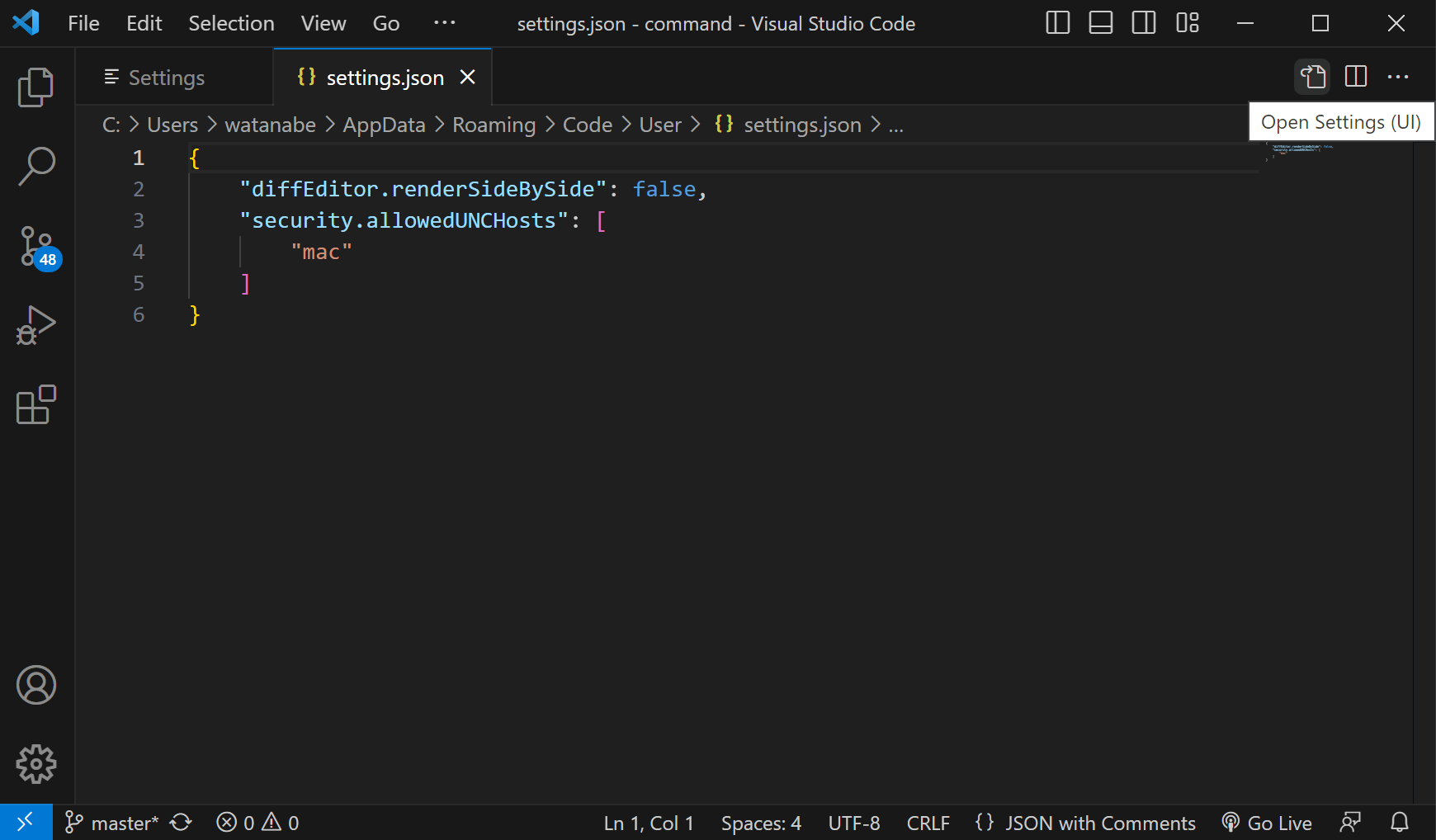Screen dimensions: 1436x840
Task: Change line endings via CRLF
Action: [x=928, y=823]
